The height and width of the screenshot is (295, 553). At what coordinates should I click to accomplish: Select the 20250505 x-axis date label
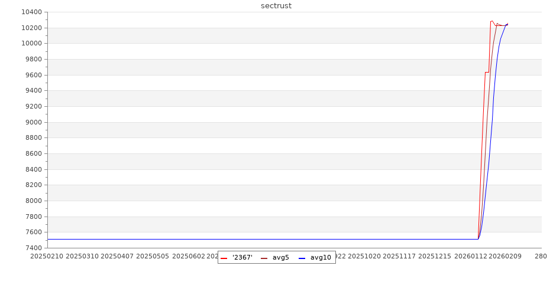pos(153,257)
